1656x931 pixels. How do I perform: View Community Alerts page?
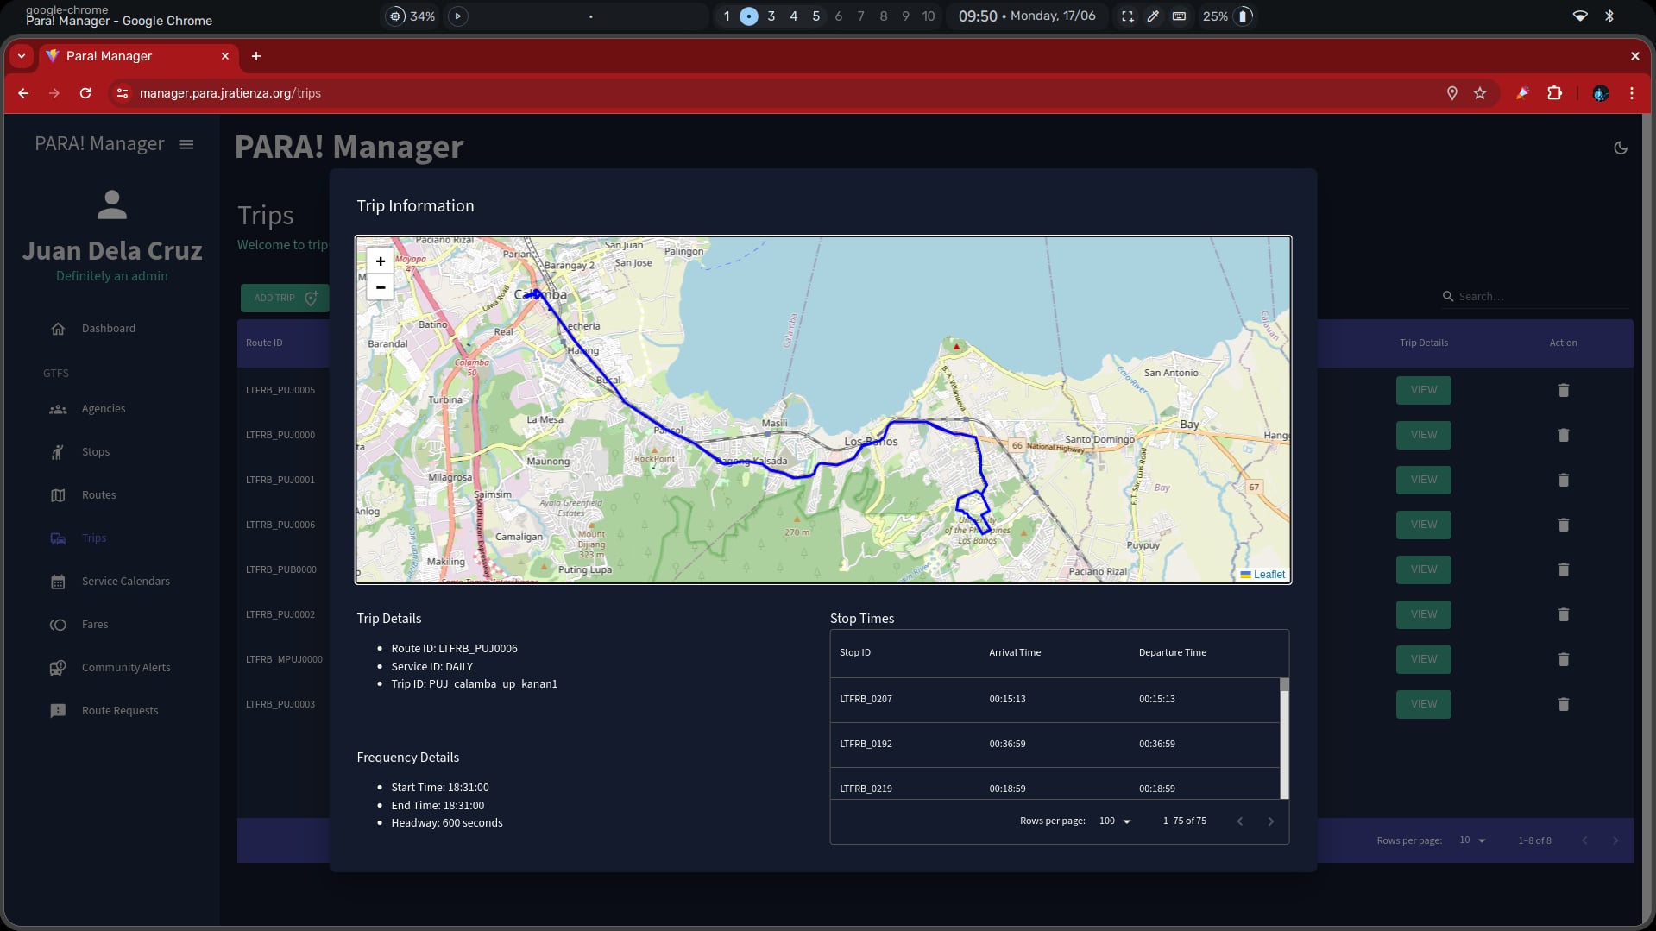pyautogui.click(x=126, y=668)
